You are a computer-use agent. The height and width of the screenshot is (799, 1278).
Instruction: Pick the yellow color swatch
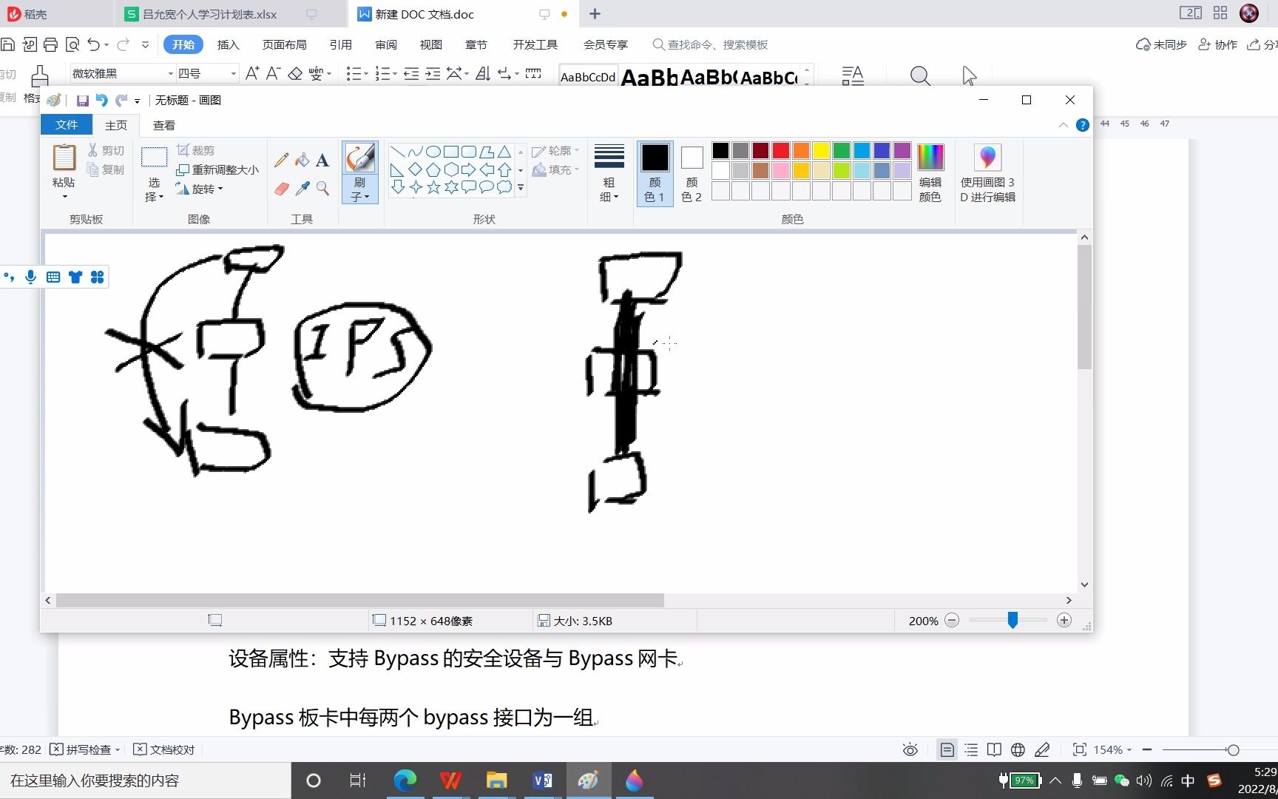[x=821, y=151]
